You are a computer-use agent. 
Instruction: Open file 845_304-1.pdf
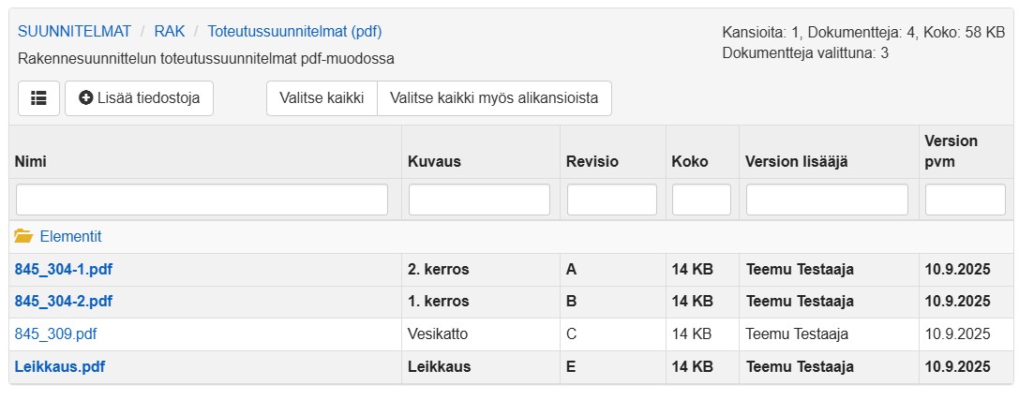63,270
